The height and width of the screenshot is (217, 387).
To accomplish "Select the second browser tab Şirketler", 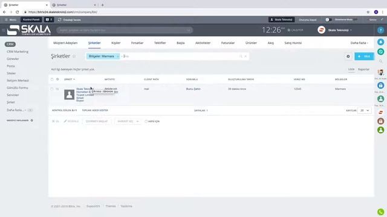I will pos(73,5).
